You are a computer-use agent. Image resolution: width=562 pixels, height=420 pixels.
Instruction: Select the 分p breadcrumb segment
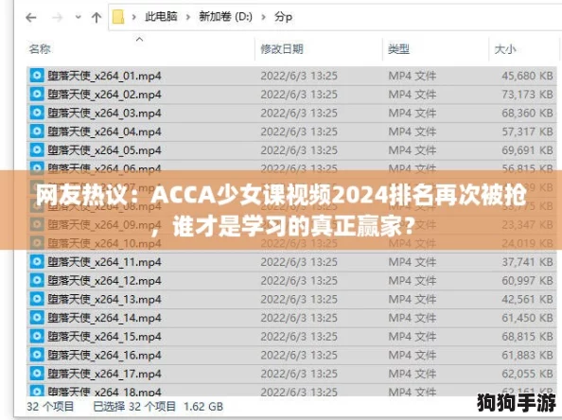pos(283,17)
